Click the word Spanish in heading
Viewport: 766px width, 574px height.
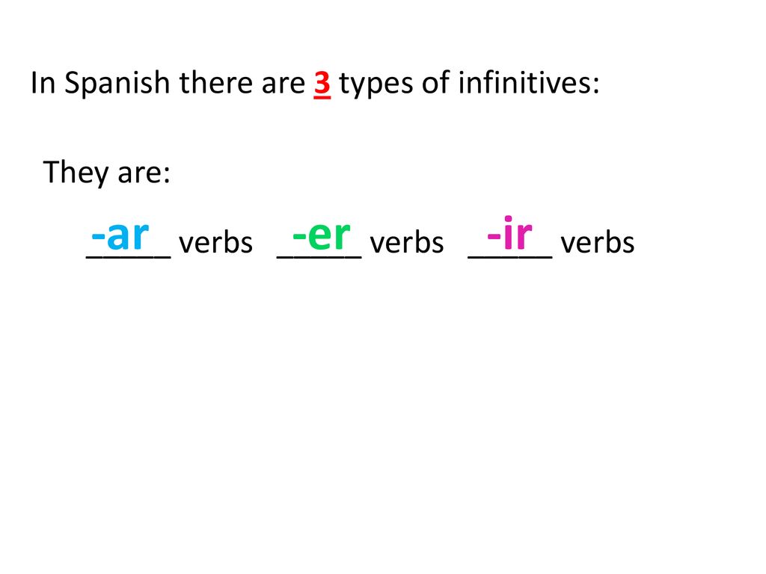117,83
